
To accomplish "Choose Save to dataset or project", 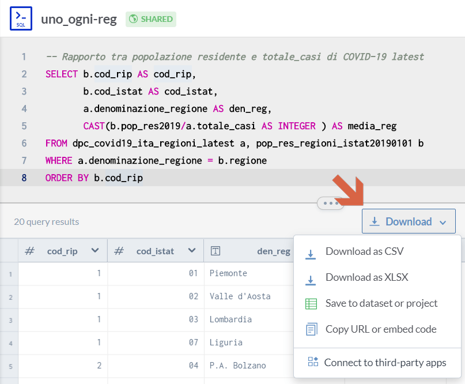I will pos(381,303).
